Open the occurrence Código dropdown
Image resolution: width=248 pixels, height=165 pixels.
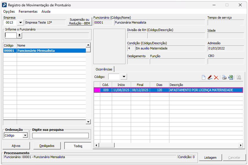click(124, 77)
